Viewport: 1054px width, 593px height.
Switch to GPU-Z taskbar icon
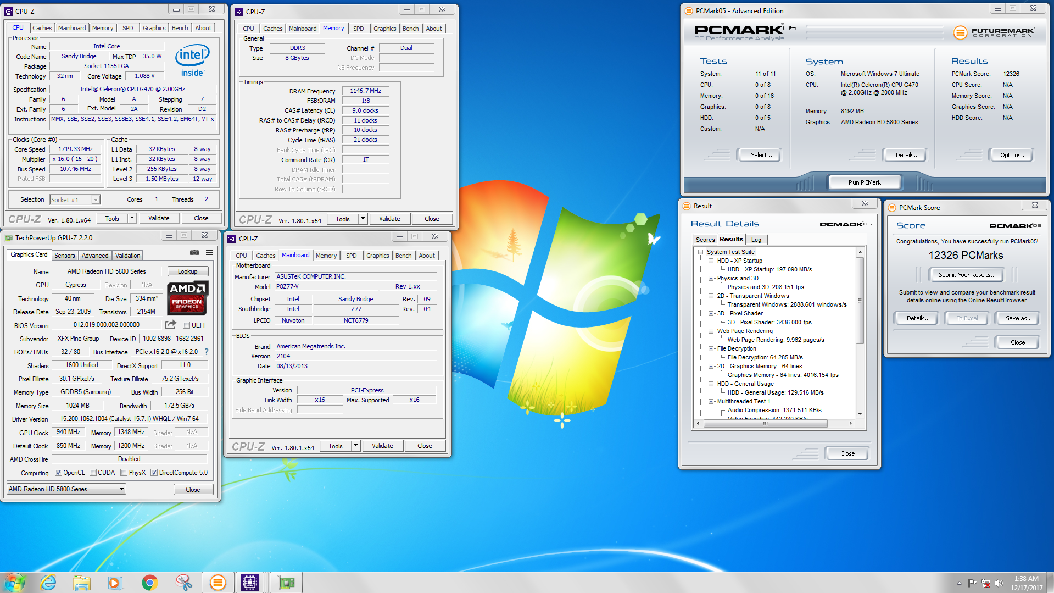pos(286,583)
